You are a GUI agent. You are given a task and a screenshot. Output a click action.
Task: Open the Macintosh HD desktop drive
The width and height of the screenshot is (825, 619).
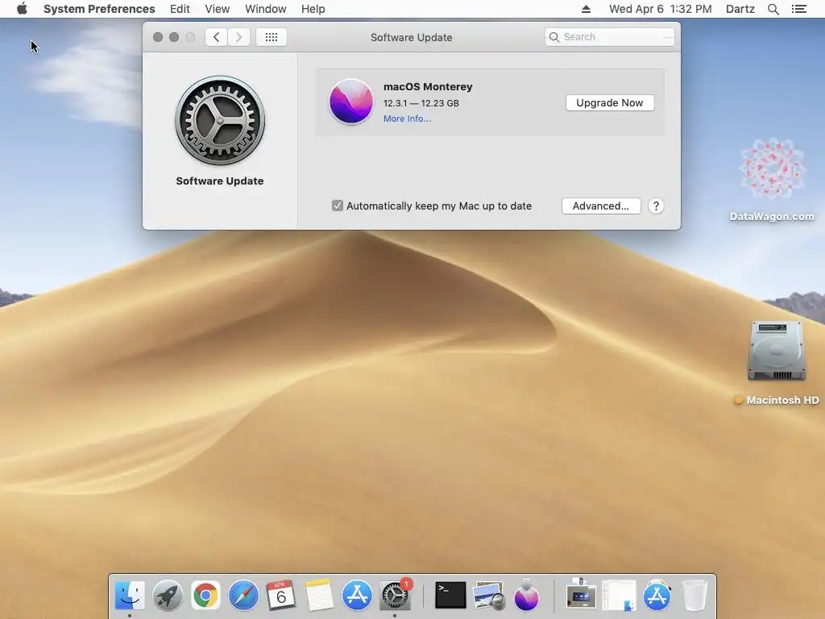tap(777, 351)
